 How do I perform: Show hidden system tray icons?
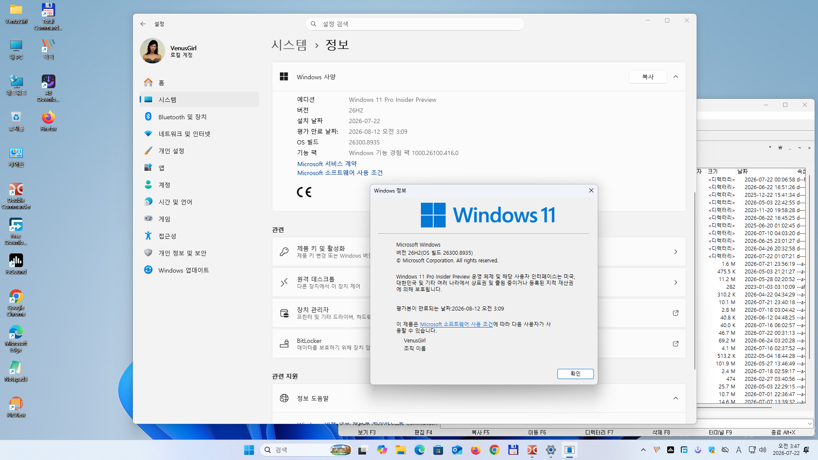(x=643, y=450)
